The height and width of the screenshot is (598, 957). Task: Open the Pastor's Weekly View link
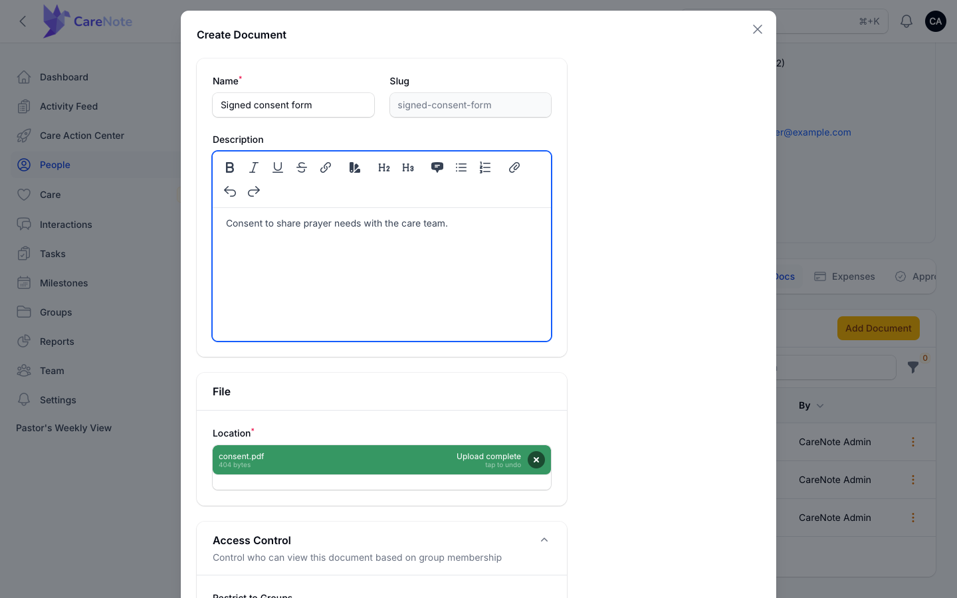64,428
